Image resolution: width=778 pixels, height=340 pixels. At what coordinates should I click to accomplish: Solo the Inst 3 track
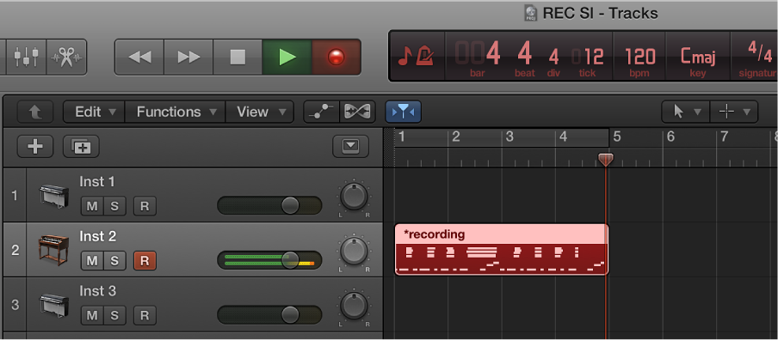click(x=114, y=315)
